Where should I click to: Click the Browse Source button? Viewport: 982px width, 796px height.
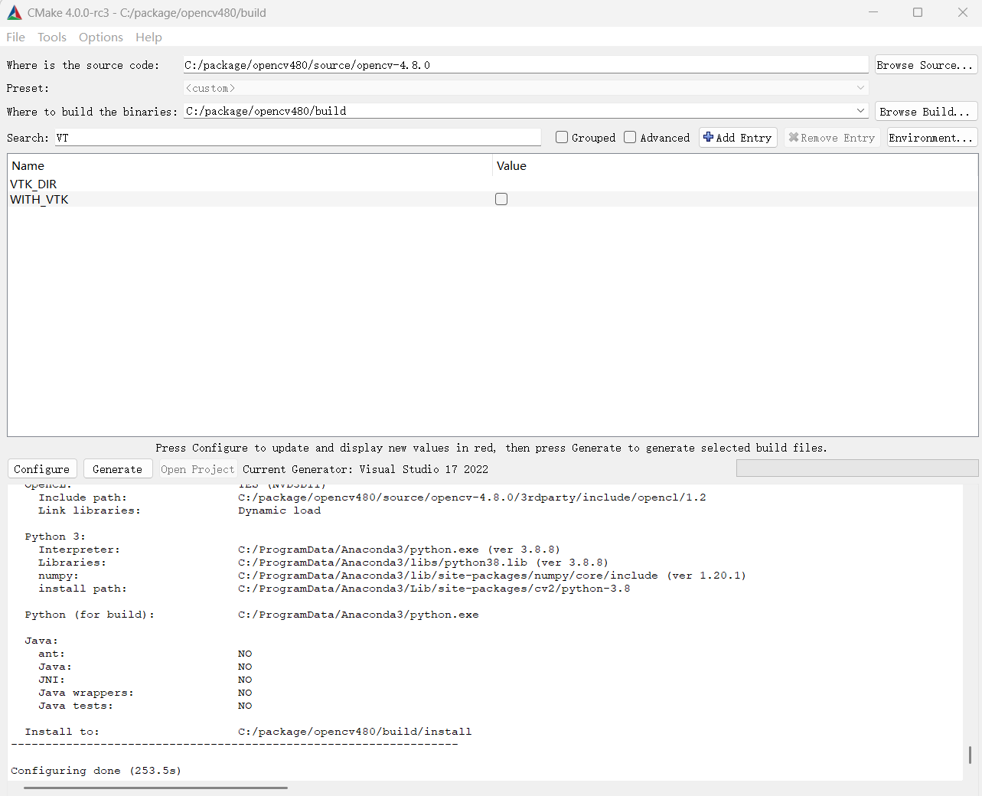point(925,65)
